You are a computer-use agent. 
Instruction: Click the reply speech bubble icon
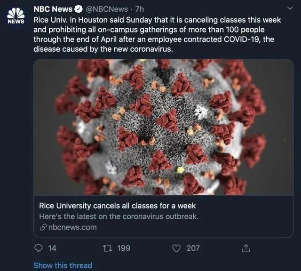pyautogui.click(x=39, y=247)
